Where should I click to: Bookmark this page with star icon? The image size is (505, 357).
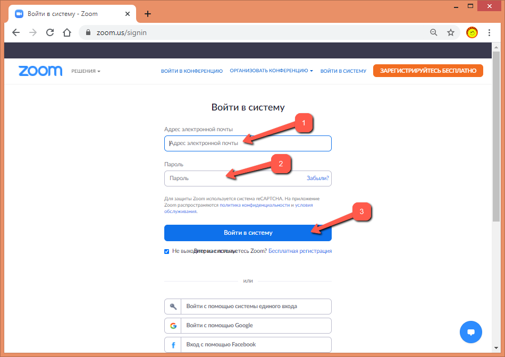click(451, 32)
